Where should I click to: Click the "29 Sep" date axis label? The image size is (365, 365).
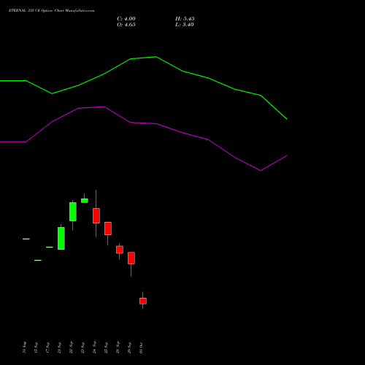pyautogui.click(x=129, y=347)
